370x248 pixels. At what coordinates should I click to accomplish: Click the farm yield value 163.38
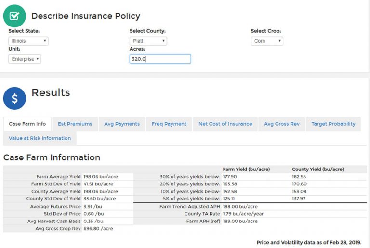tap(230, 184)
